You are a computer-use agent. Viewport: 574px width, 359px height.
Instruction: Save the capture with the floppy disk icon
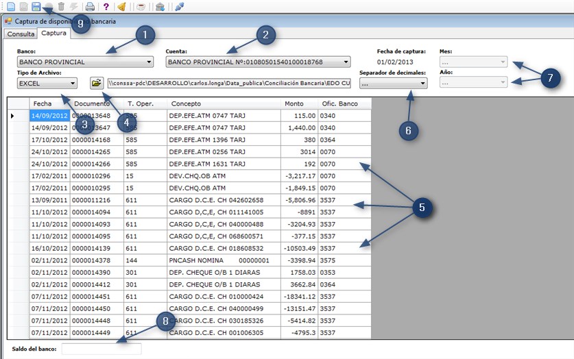pyautogui.click(x=36, y=6)
